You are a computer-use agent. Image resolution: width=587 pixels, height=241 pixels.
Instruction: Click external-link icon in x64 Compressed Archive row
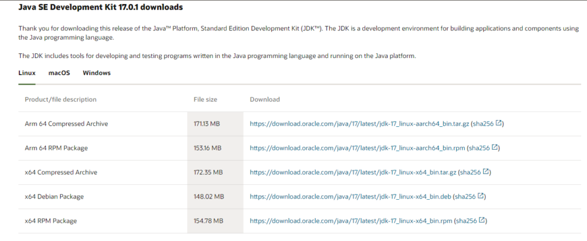pos(486,172)
